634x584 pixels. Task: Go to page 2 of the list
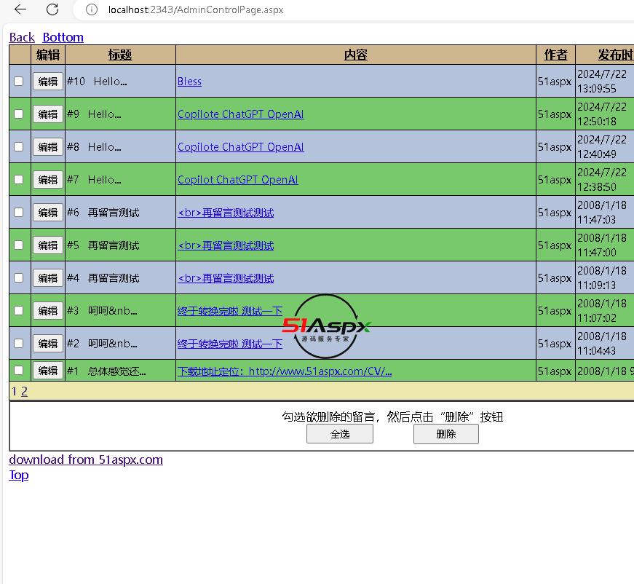24,391
